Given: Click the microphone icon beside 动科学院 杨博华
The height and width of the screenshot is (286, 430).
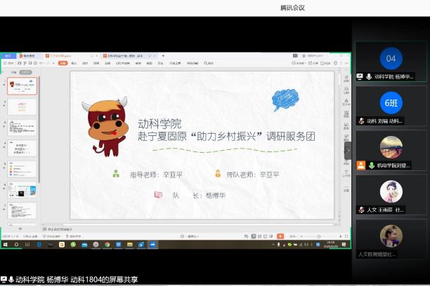Looking at the screenshot, I should point(369,76).
